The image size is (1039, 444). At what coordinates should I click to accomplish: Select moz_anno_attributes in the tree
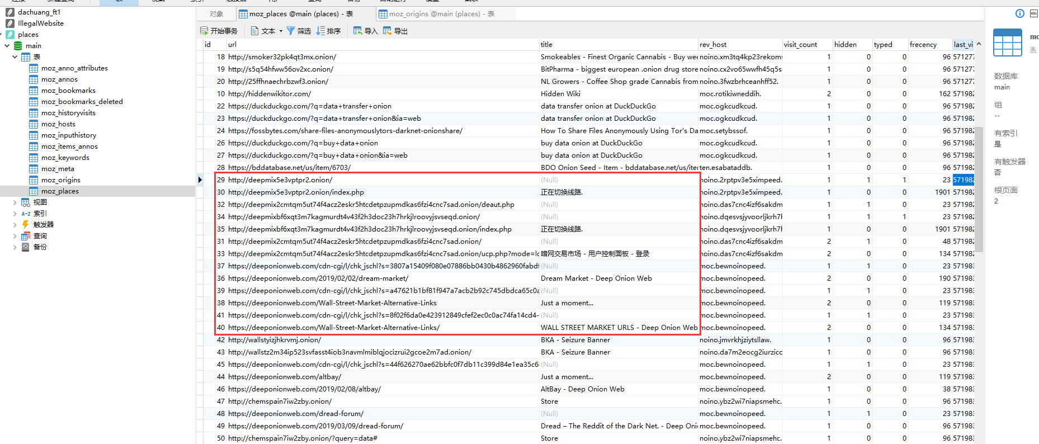pyautogui.click(x=74, y=68)
